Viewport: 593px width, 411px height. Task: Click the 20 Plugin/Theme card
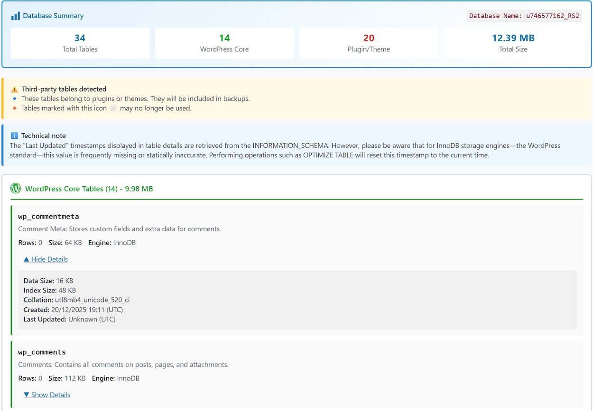pos(369,43)
